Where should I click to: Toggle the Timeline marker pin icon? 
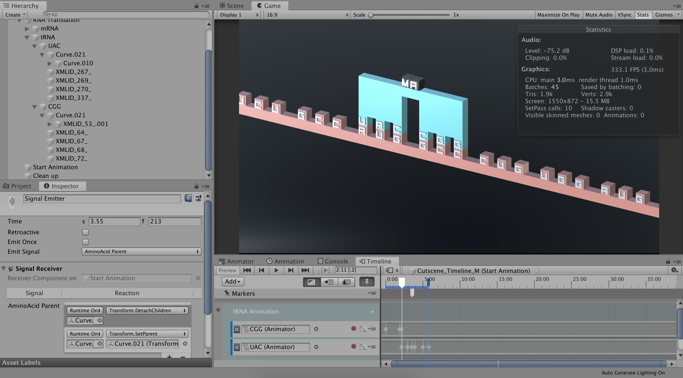[x=366, y=282]
